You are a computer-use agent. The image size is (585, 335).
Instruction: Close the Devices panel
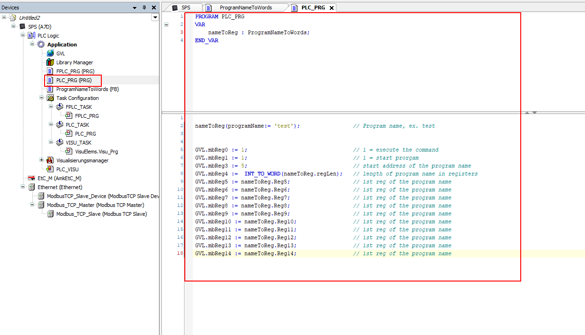153,8
